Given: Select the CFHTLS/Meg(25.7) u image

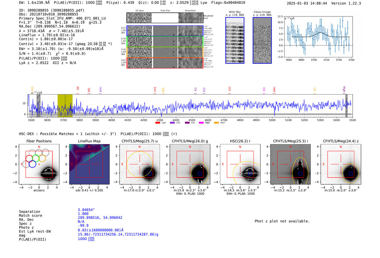Looking at the screenshot, I should point(140,164).
